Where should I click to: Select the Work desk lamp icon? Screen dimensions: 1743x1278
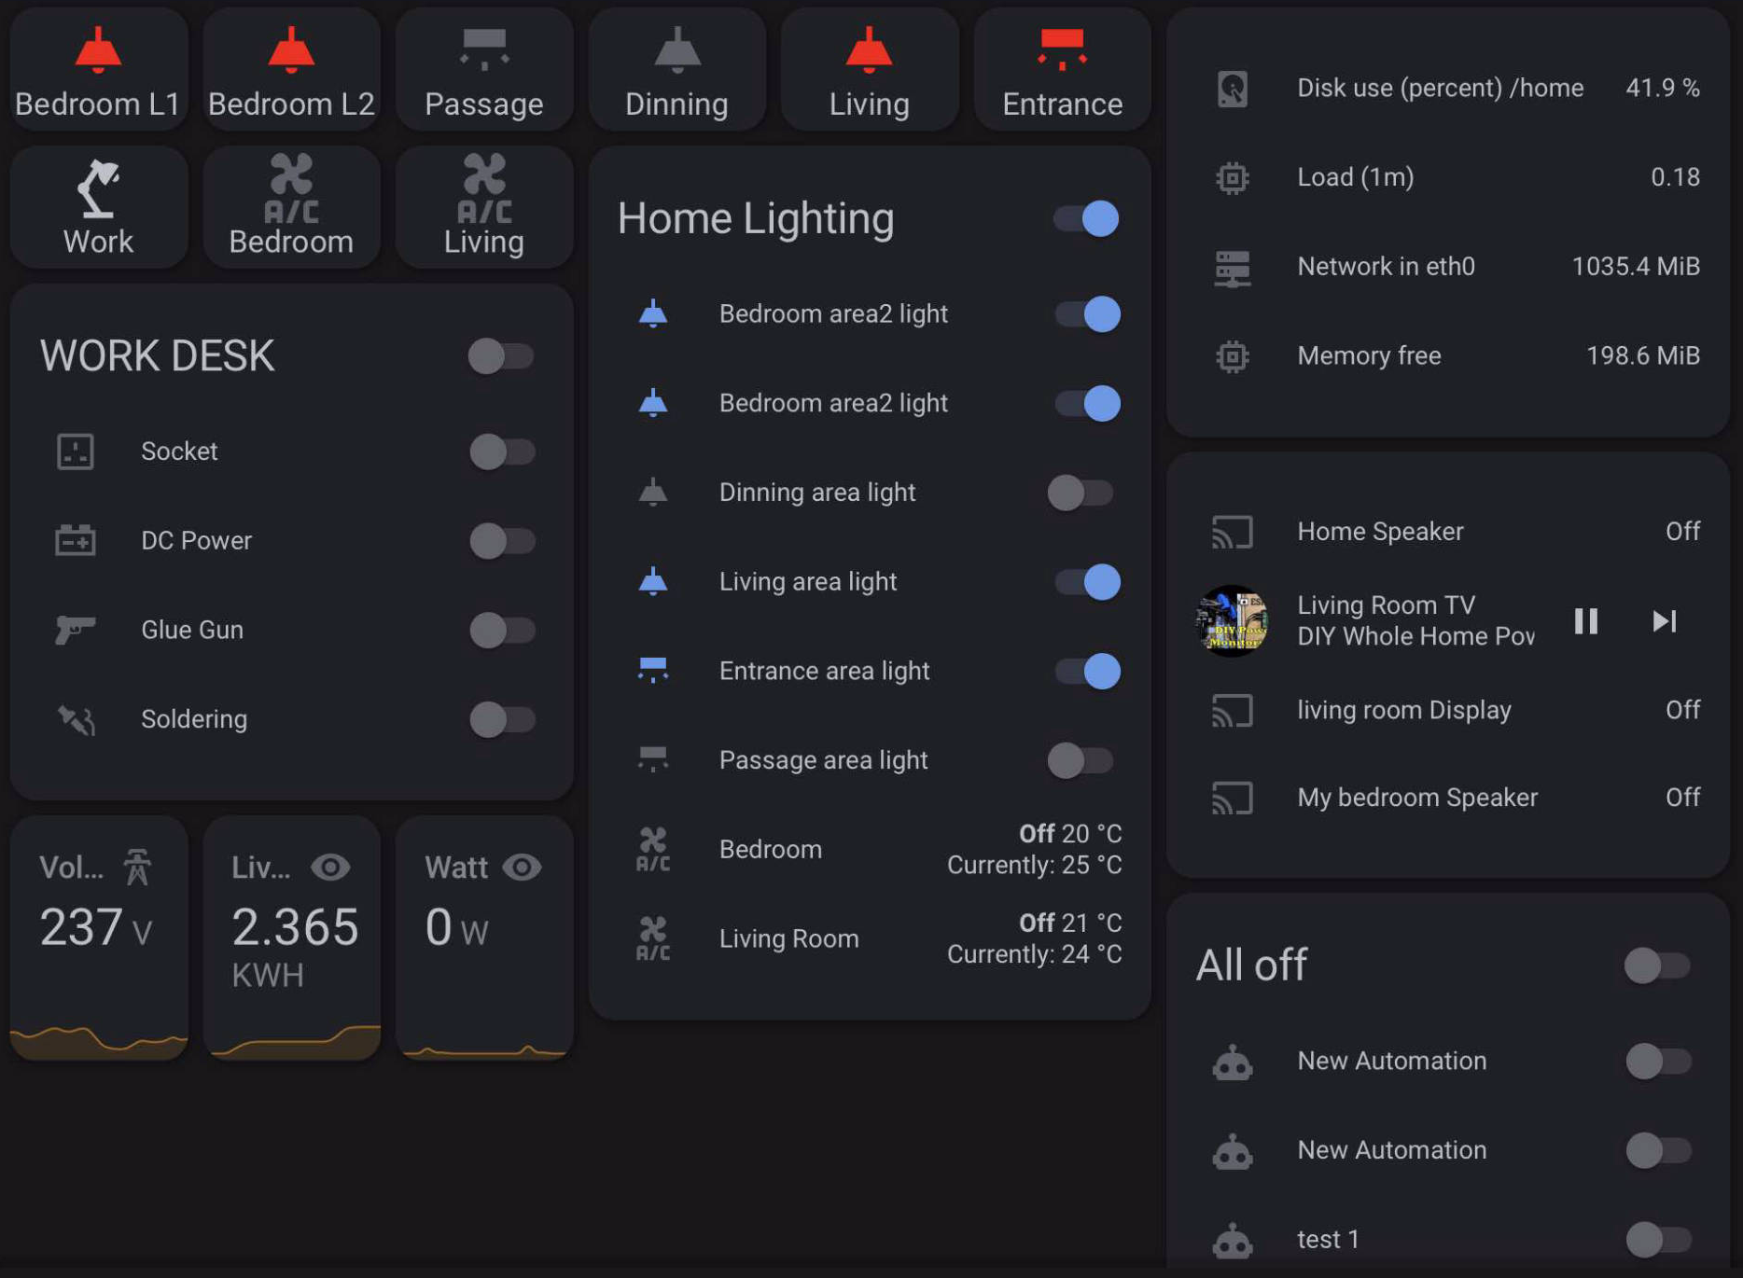pos(98,188)
